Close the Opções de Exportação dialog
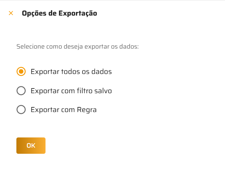225x169 pixels. (x=11, y=13)
